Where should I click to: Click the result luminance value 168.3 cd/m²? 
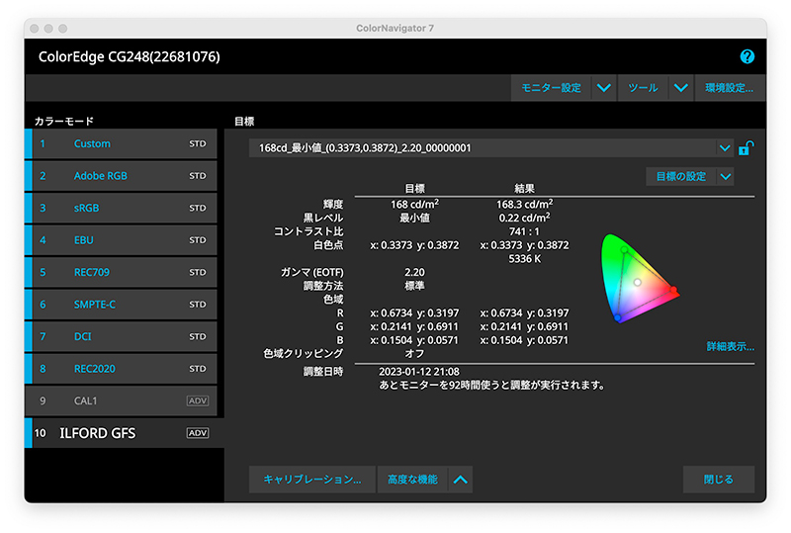pos(525,204)
